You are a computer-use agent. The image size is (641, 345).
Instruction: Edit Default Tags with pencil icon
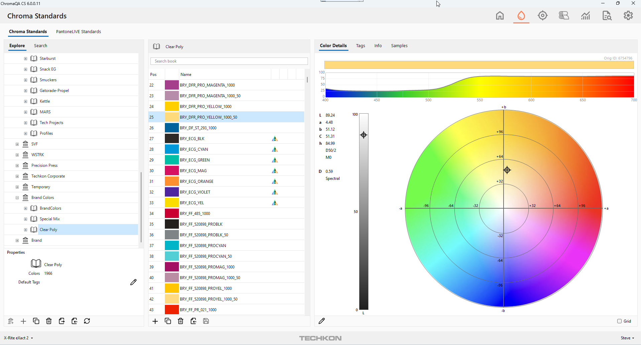133,282
